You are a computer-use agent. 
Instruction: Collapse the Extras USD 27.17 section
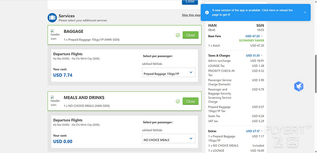[x=262, y=131]
